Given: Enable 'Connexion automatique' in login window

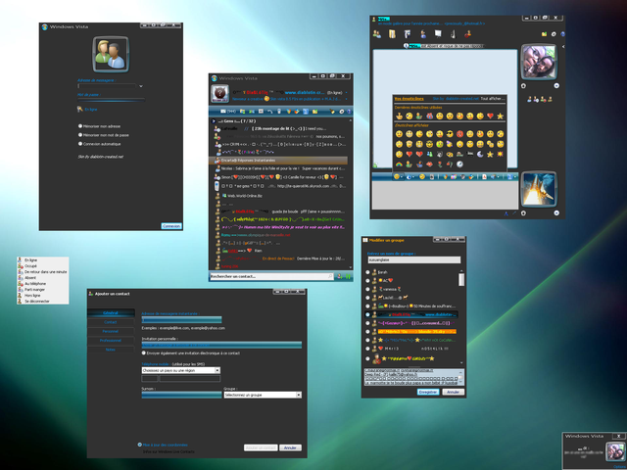Looking at the screenshot, I should 80,144.
